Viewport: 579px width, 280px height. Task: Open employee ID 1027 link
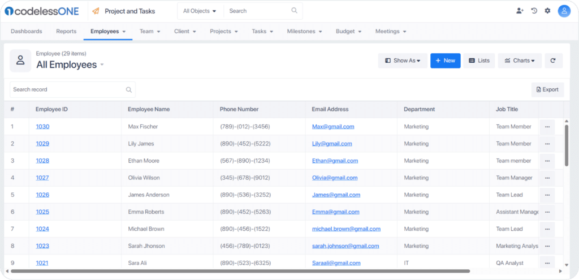click(42, 178)
